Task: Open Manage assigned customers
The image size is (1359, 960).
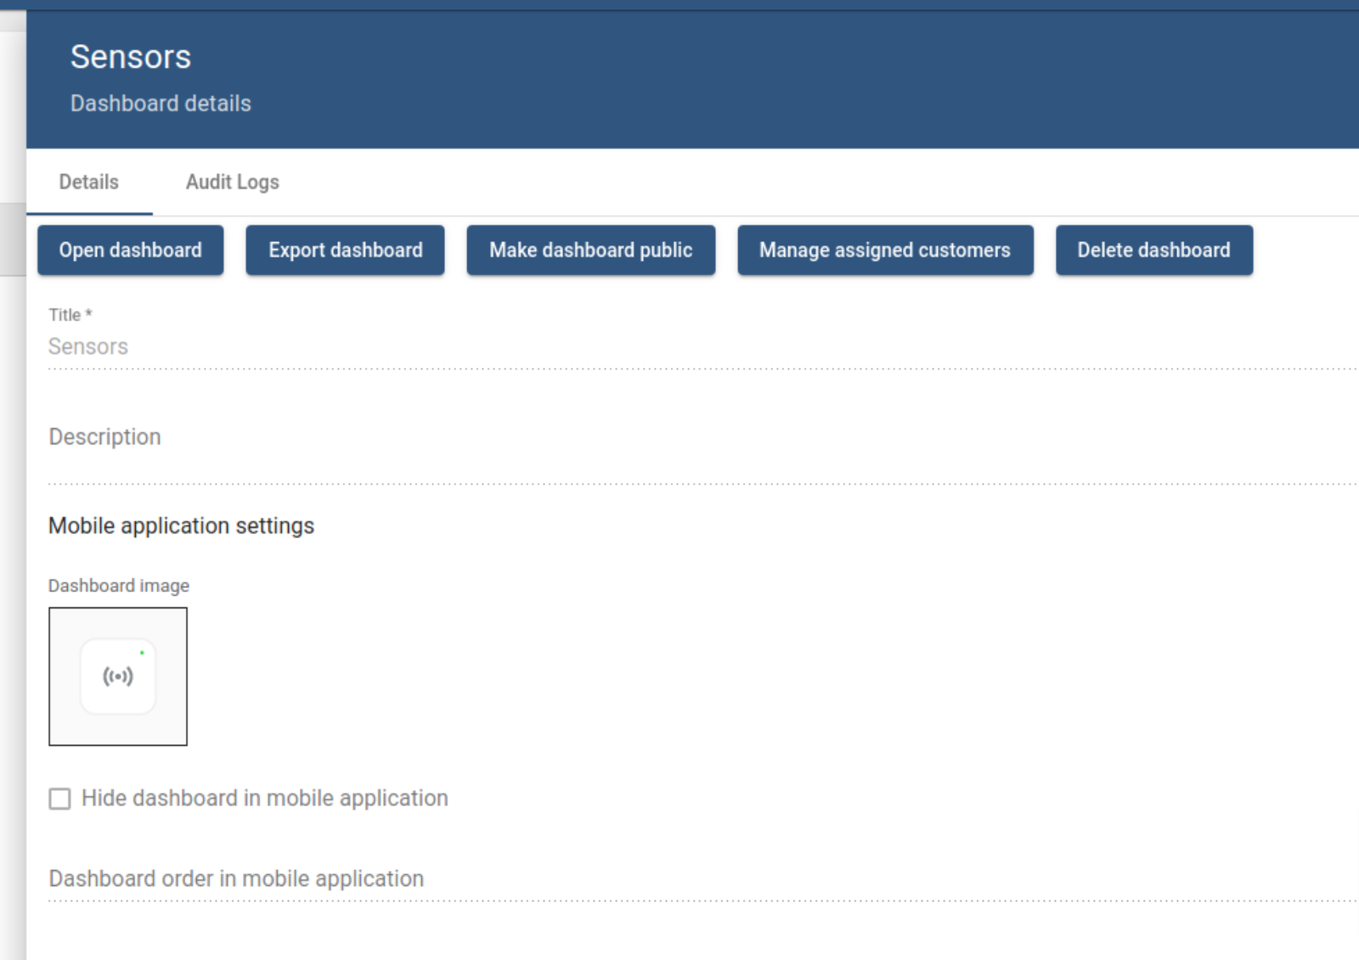Action: (884, 250)
